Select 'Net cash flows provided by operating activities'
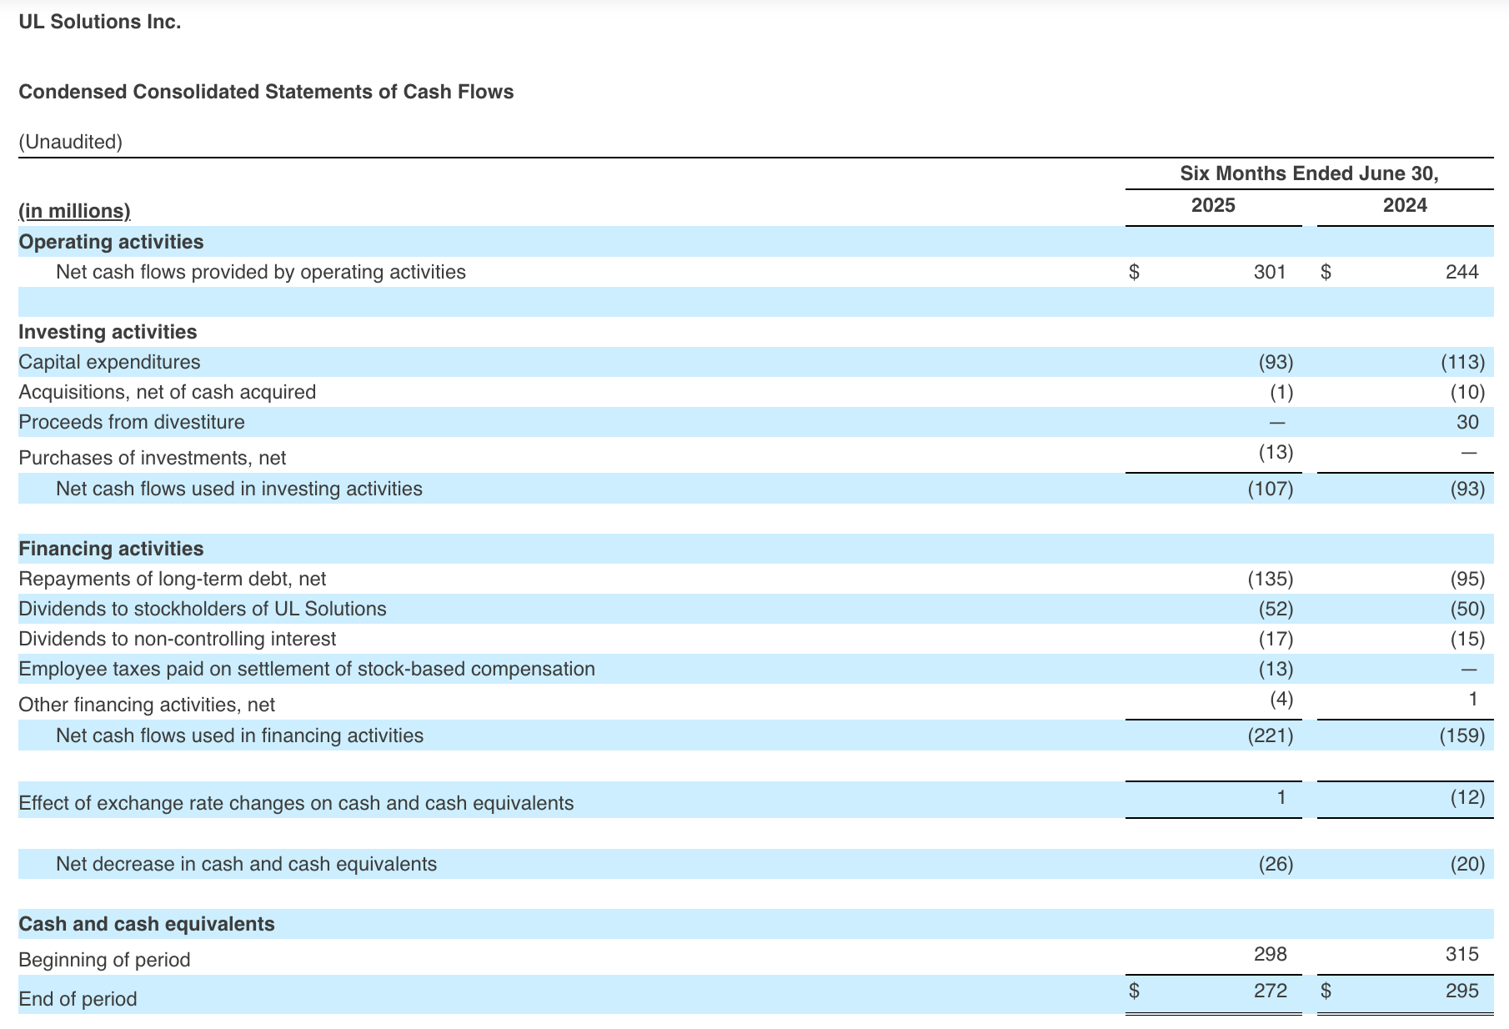This screenshot has height=1029, width=1509. pyautogui.click(x=261, y=272)
